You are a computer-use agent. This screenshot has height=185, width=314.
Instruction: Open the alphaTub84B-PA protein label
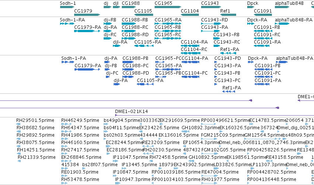pos(294,58)
